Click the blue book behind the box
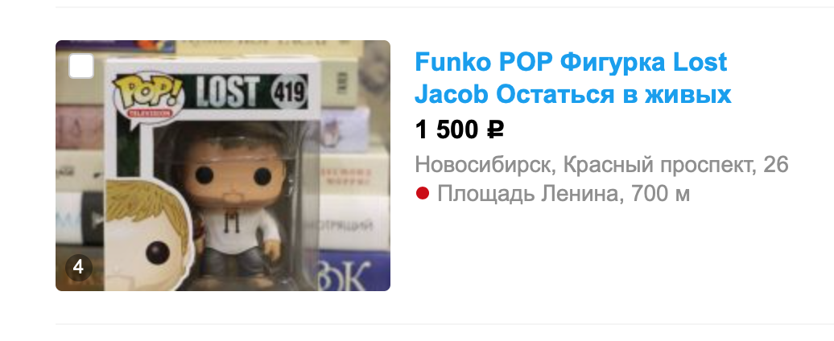The image size is (834, 341). click(353, 270)
